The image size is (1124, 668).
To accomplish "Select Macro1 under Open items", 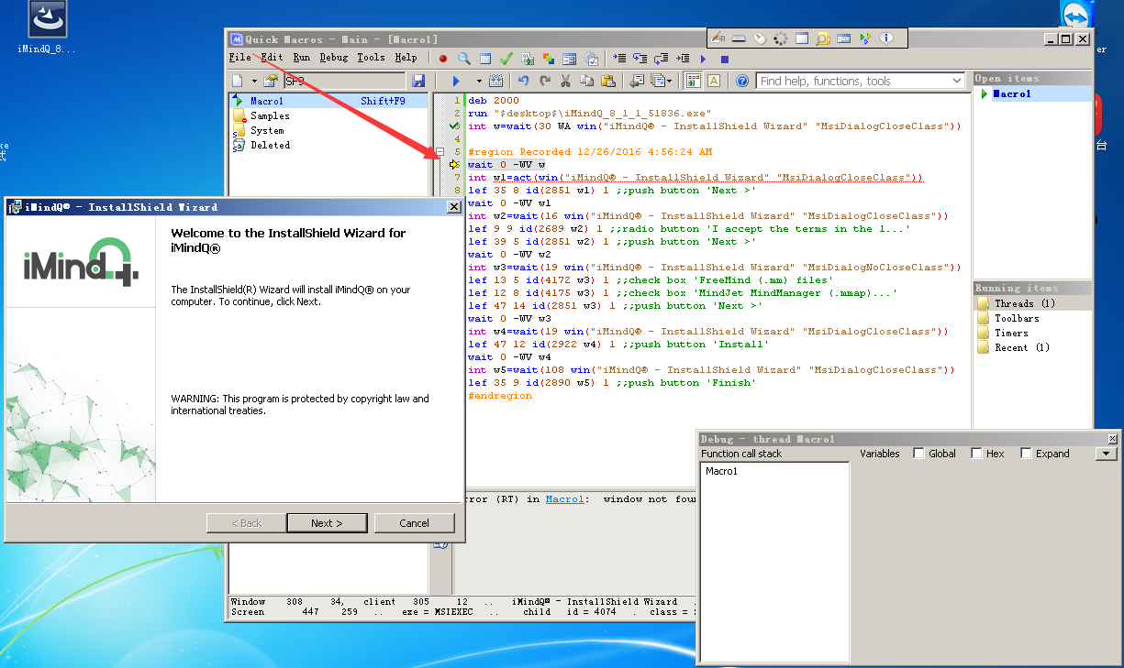I will click(1012, 93).
